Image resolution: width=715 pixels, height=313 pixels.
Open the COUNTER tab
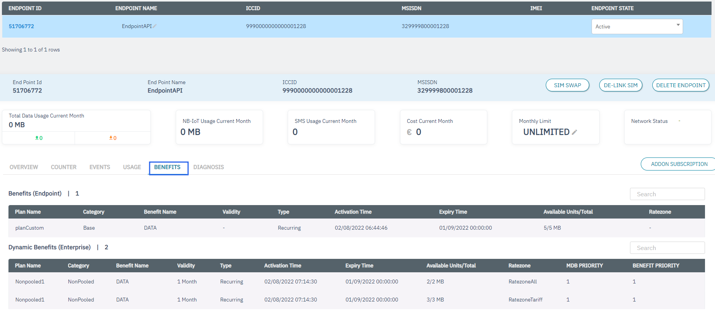click(x=64, y=167)
